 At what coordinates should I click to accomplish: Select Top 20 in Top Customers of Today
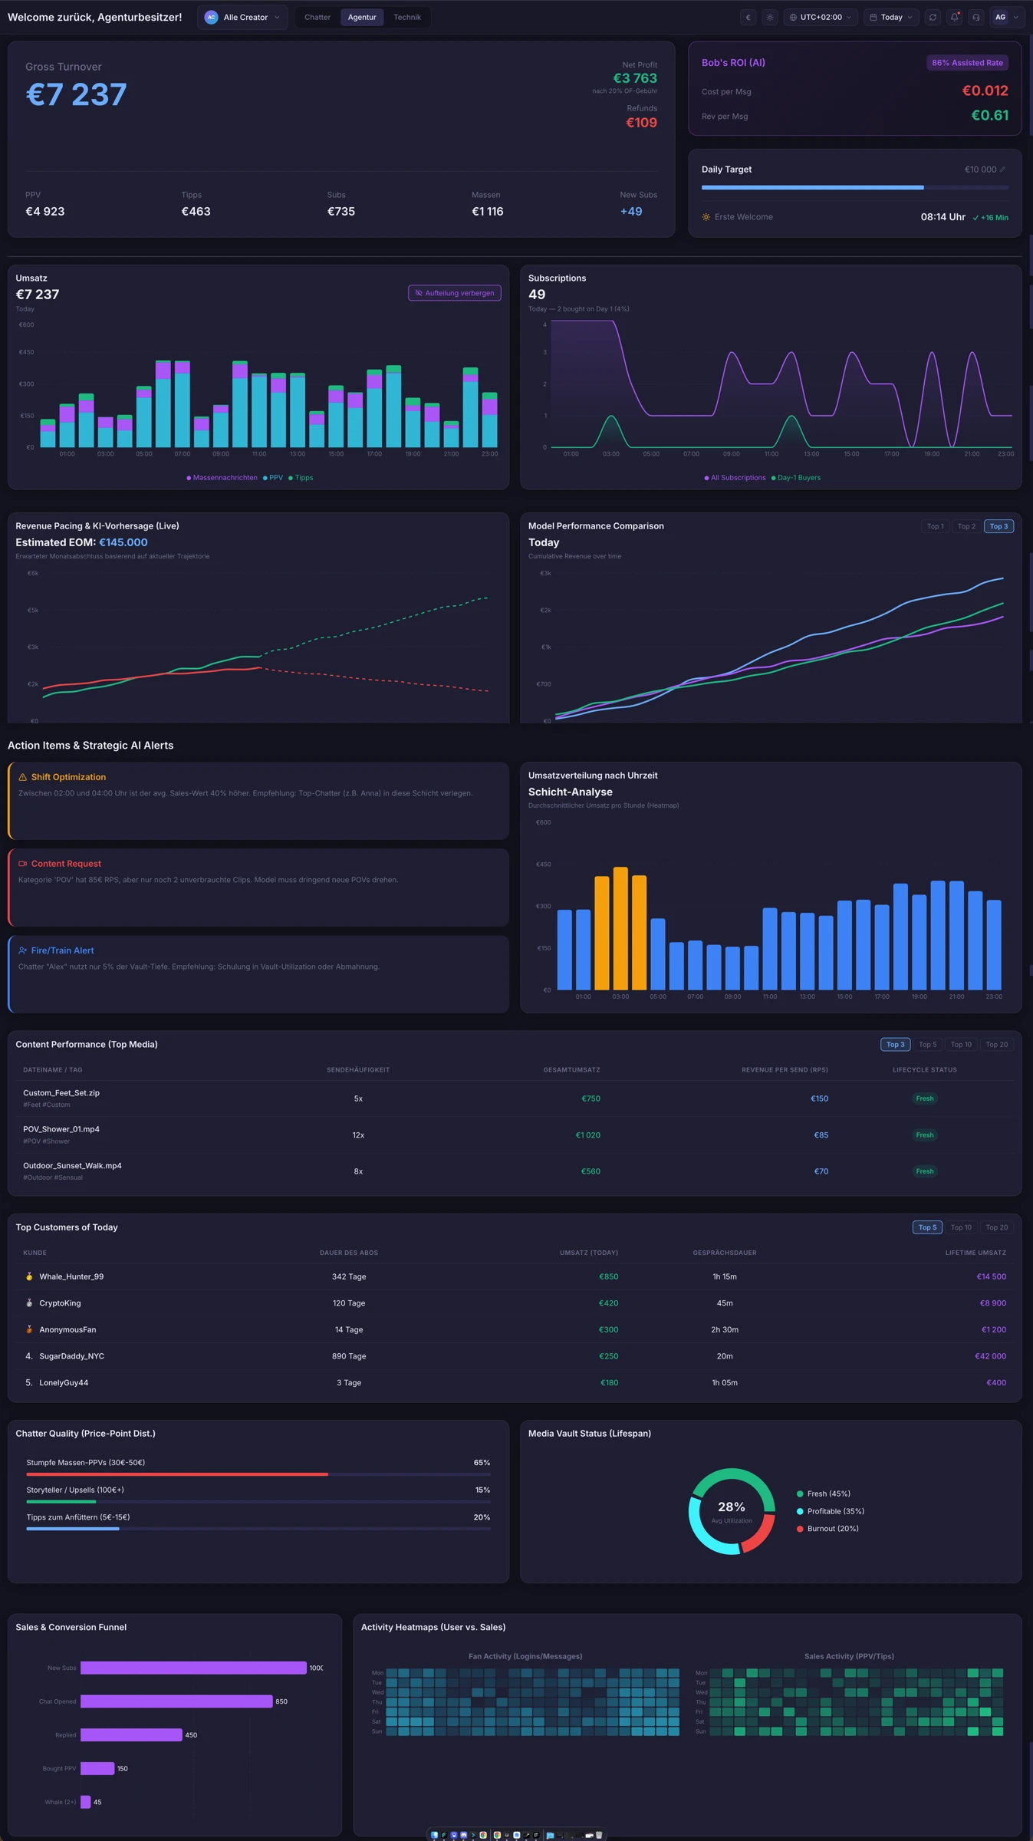(x=997, y=1227)
